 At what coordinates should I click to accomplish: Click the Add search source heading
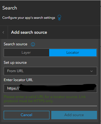29,32
